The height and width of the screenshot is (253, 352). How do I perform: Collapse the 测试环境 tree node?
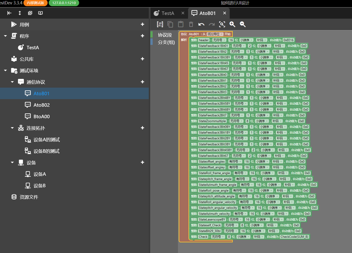pyautogui.click(x=6, y=70)
